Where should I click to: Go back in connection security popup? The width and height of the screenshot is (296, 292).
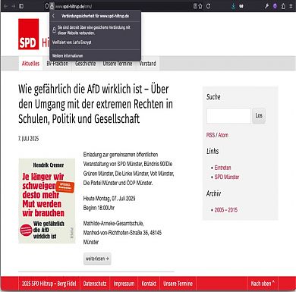tap(53, 16)
